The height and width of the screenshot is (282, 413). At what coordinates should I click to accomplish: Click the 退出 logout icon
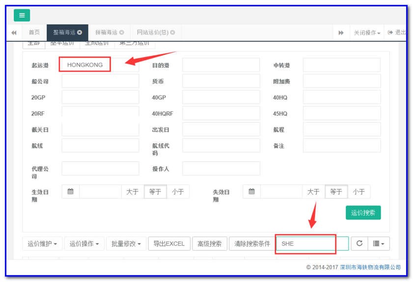click(390, 32)
